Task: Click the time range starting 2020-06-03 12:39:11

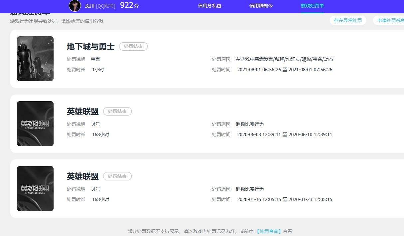Action: coord(285,134)
